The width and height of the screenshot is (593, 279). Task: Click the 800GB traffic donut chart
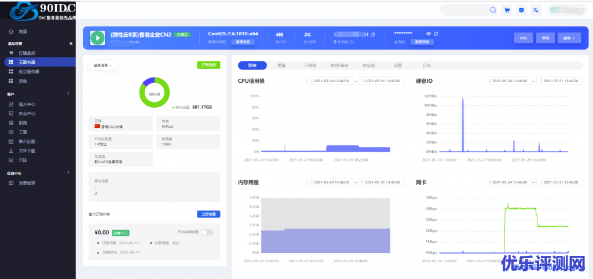154,93
